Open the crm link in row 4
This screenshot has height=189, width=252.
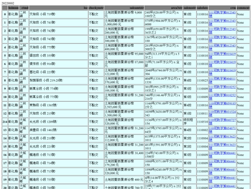coord(222,48)
